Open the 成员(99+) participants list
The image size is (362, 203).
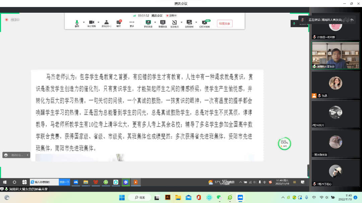tap(106, 23)
